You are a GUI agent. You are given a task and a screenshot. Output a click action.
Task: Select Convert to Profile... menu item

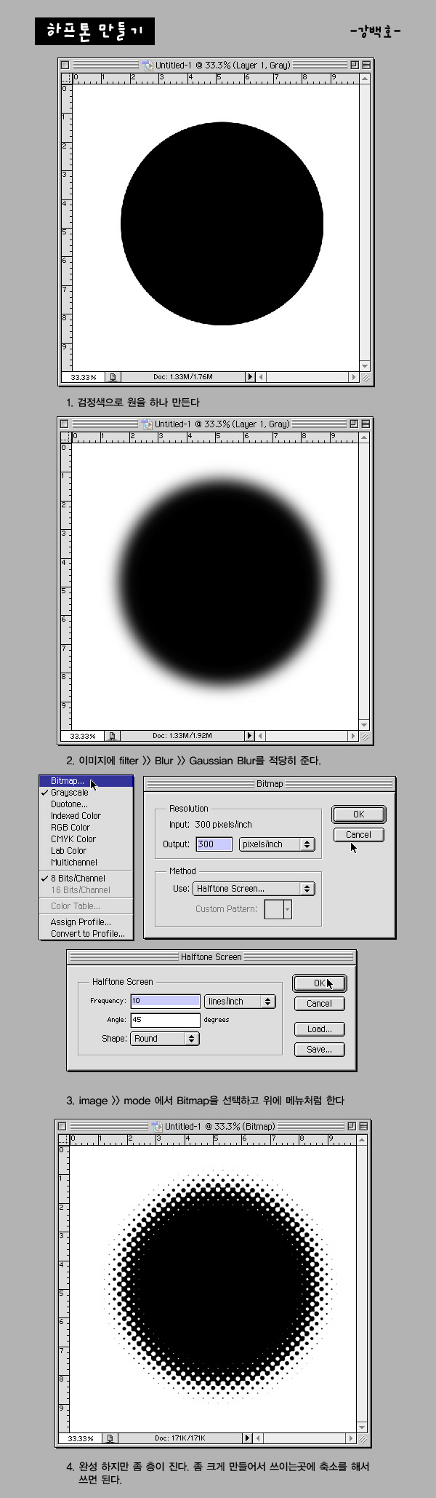pyautogui.click(x=87, y=934)
